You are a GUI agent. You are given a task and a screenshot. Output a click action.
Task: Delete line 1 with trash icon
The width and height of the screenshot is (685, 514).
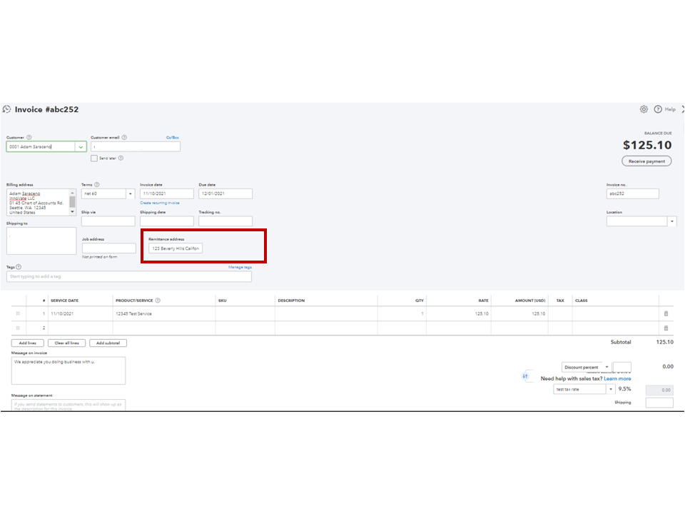click(x=666, y=313)
